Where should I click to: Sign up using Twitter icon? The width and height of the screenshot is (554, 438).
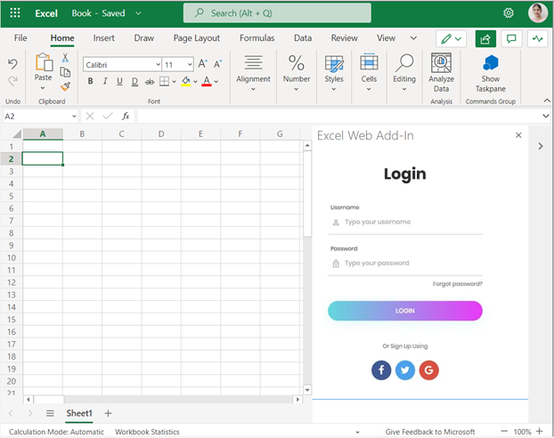click(405, 370)
